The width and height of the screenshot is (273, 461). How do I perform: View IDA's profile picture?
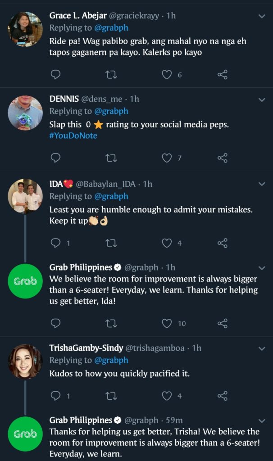[25, 196]
